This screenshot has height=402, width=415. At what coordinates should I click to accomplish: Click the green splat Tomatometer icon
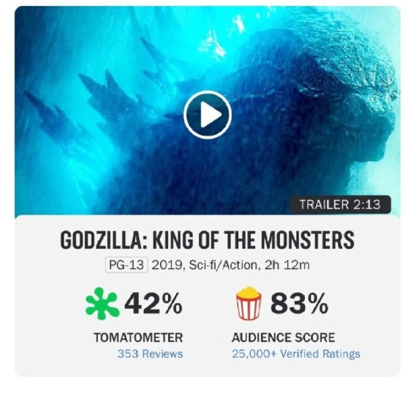(x=102, y=303)
